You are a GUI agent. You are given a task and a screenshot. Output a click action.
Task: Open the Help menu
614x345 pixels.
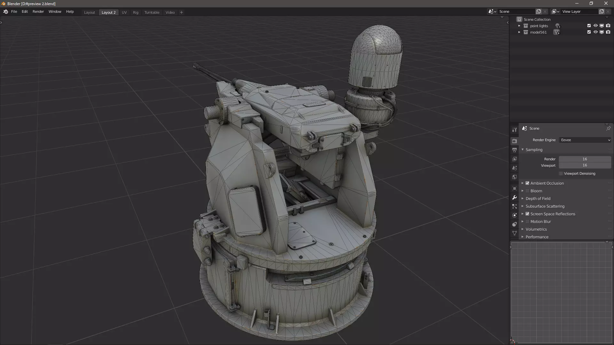coord(70,11)
